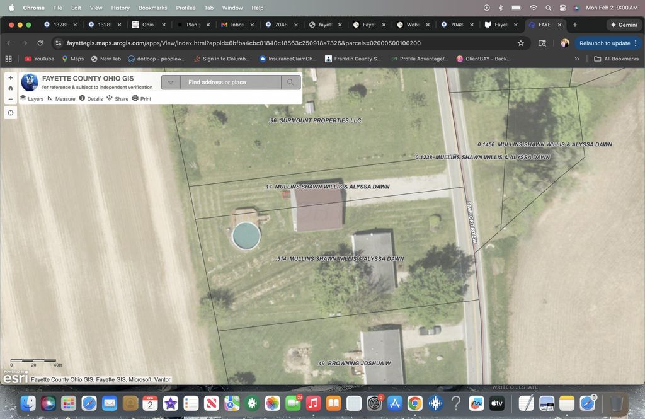645x419 pixels.
Task: Bookmark this page with the star
Action: (521, 43)
